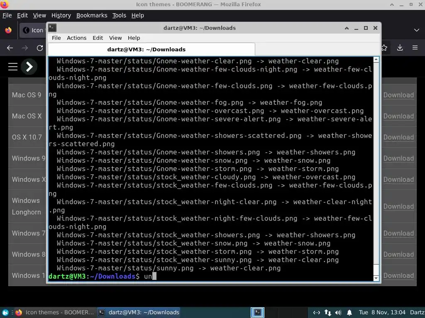Reload the page in Firefox

[x=40, y=48]
